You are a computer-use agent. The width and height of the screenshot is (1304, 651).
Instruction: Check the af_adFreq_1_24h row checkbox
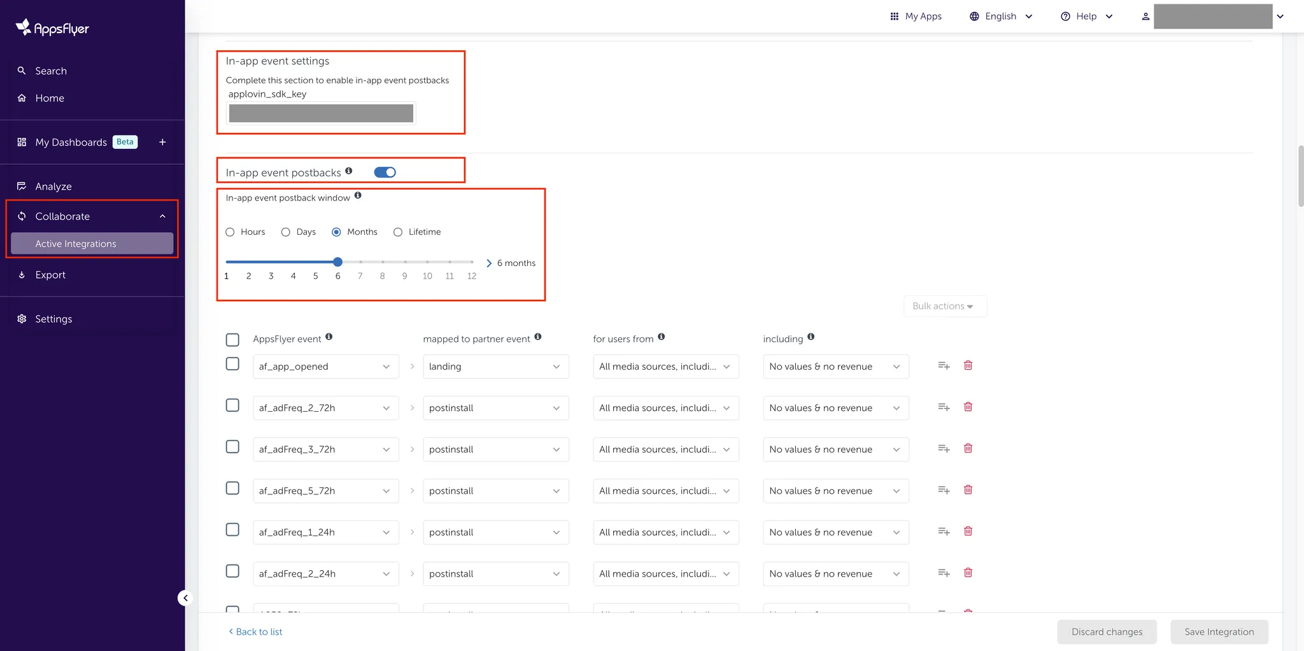coord(232,529)
